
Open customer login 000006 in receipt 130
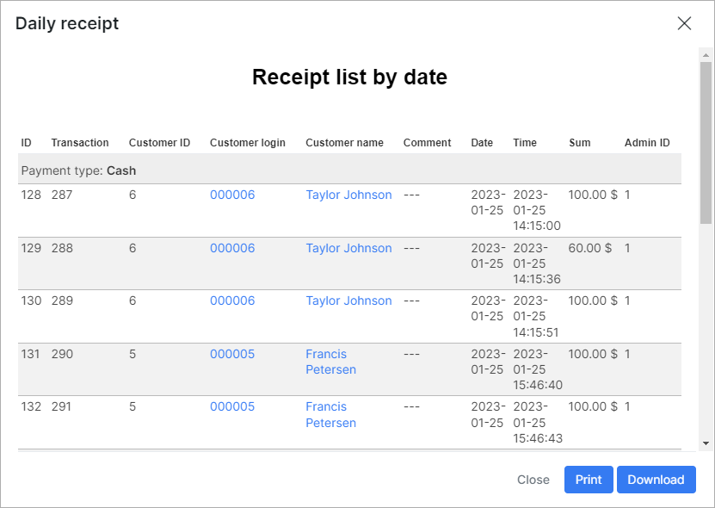point(232,300)
